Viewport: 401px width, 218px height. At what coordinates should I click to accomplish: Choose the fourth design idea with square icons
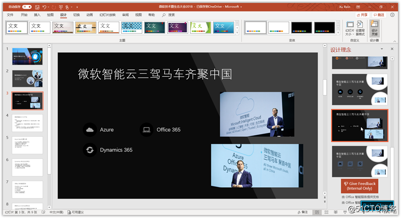[359, 161]
